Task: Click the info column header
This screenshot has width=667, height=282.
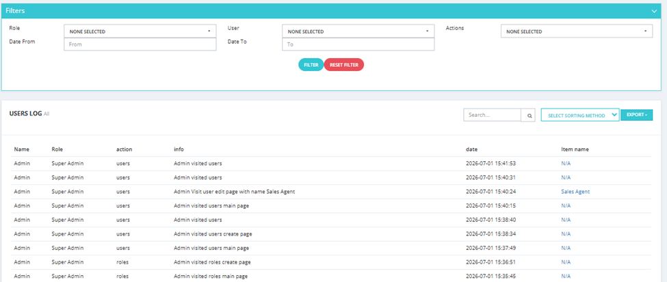Action: click(179, 150)
